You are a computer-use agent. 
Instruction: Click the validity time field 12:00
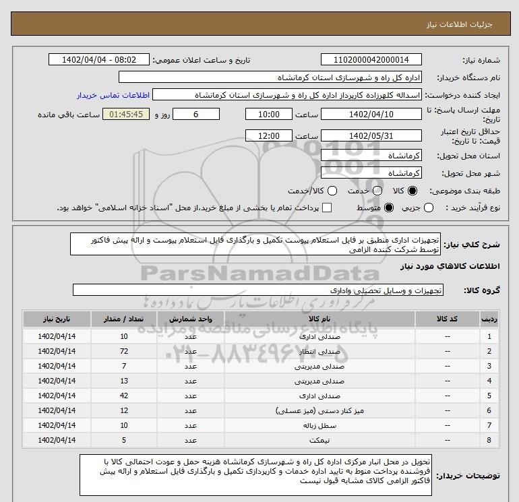pyautogui.click(x=269, y=135)
